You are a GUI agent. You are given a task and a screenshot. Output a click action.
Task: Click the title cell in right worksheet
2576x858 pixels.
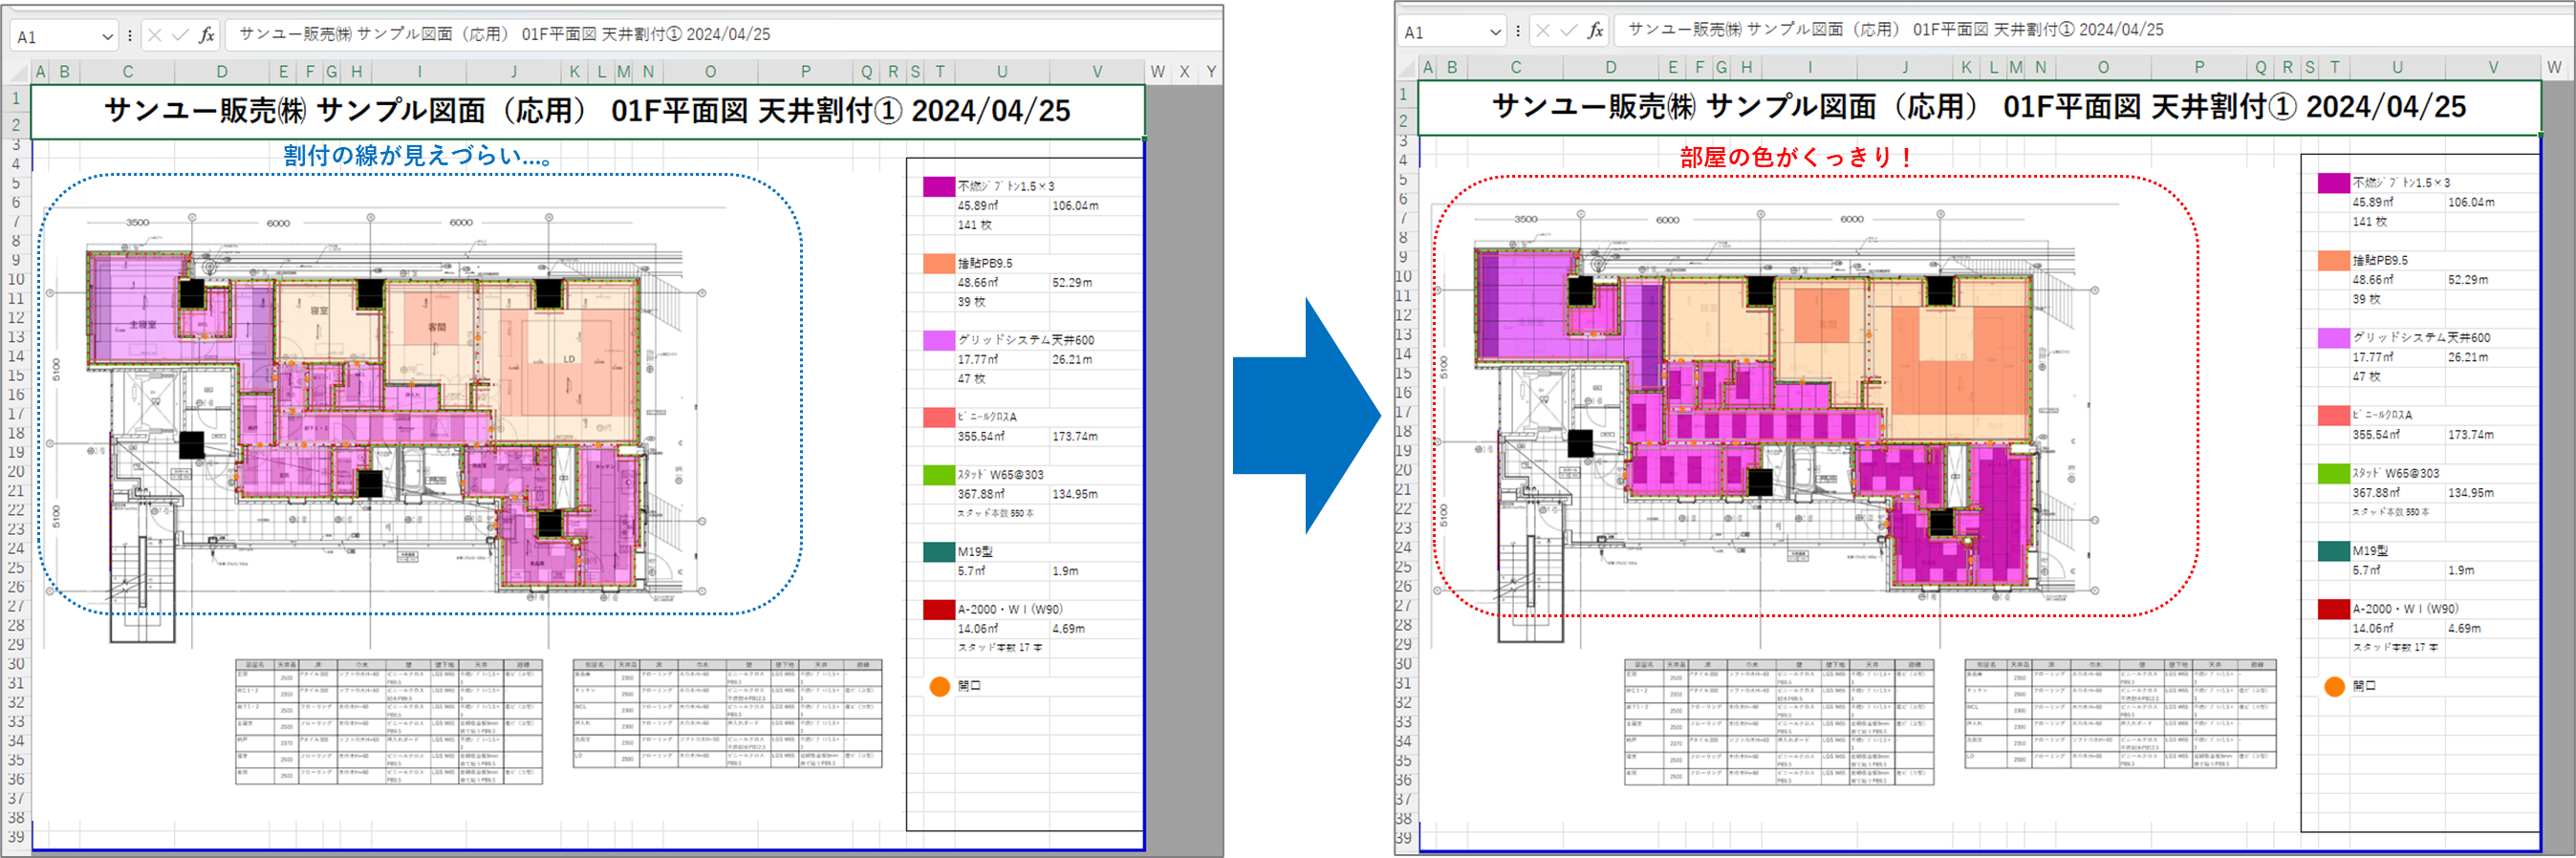click(x=1979, y=107)
